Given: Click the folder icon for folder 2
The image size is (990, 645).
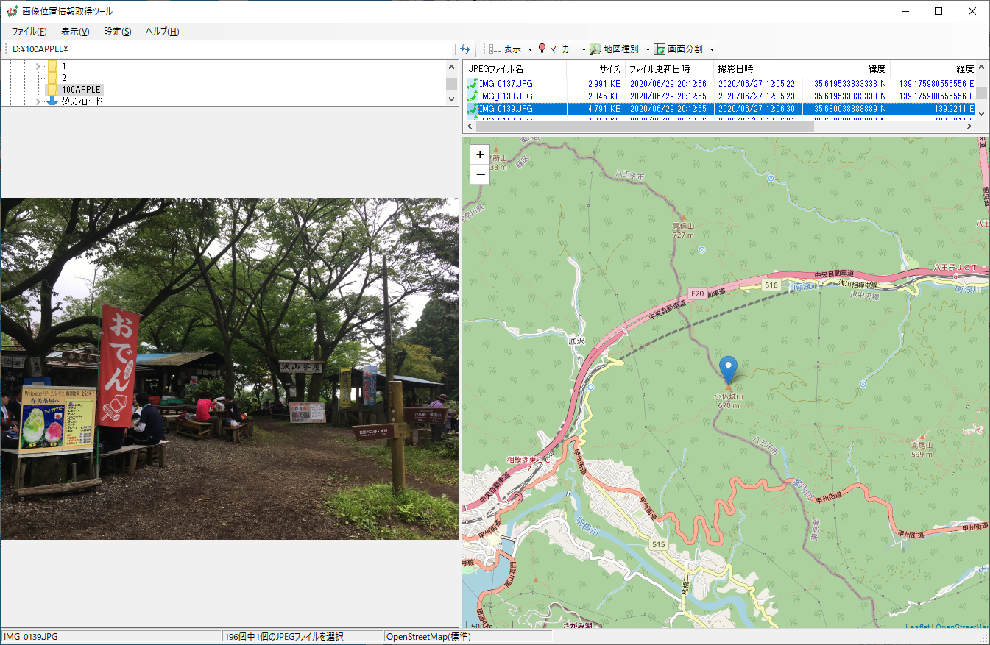Looking at the screenshot, I should tap(52, 77).
